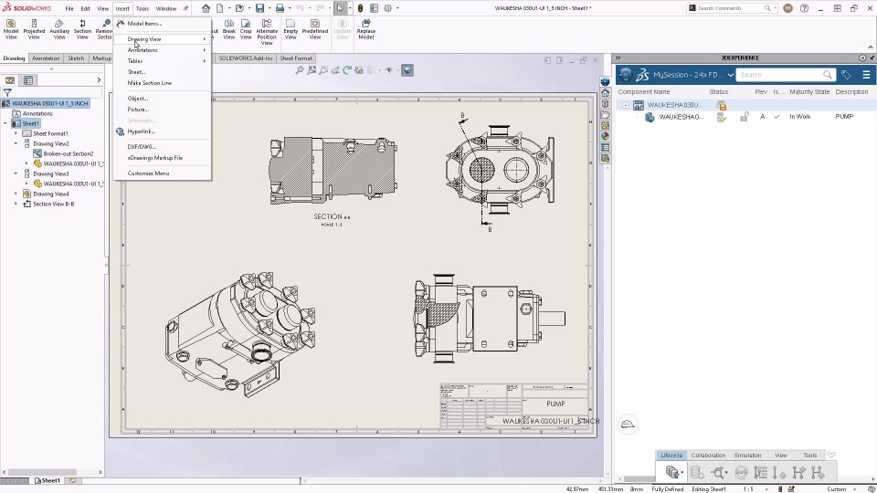Click the Select arrow cursor tool
Screen dimensions: 877x493
340,8
